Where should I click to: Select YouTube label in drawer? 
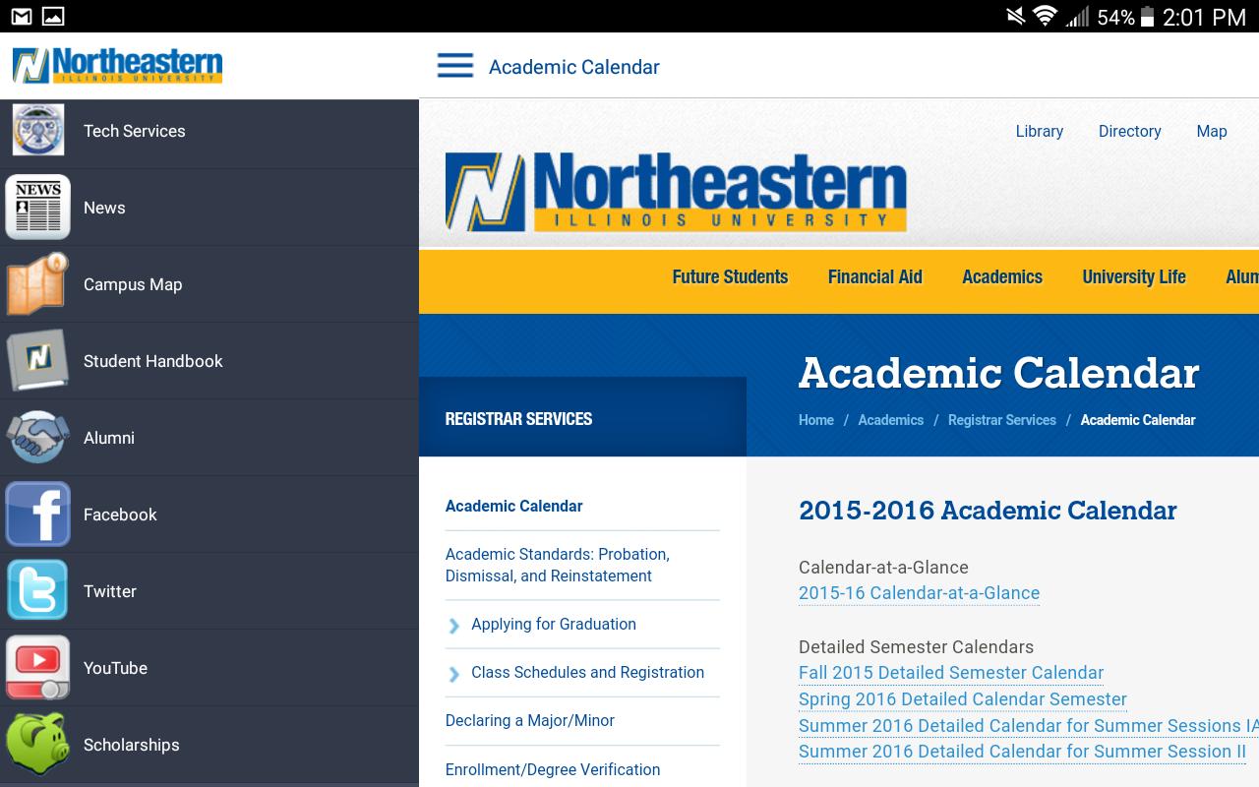[115, 668]
